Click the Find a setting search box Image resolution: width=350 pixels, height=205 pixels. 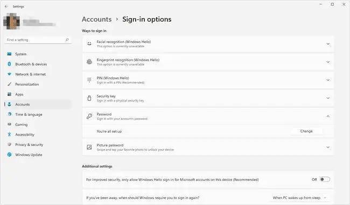[x=38, y=40]
